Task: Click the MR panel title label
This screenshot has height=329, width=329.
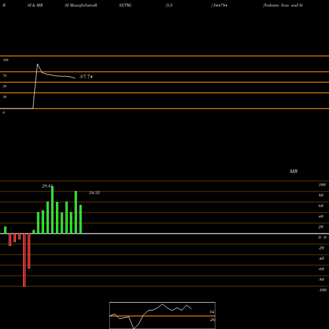Action: point(293,171)
